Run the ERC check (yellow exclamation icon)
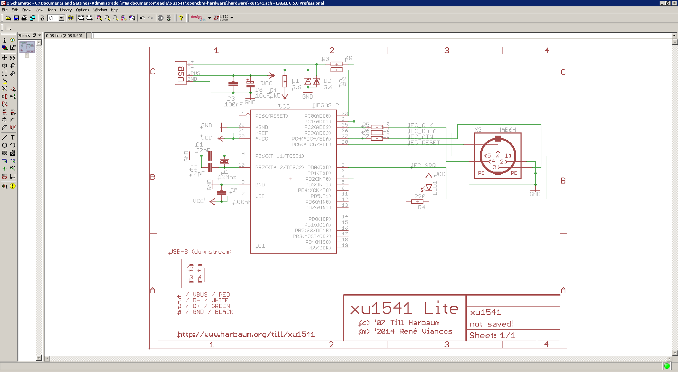 coord(13,186)
